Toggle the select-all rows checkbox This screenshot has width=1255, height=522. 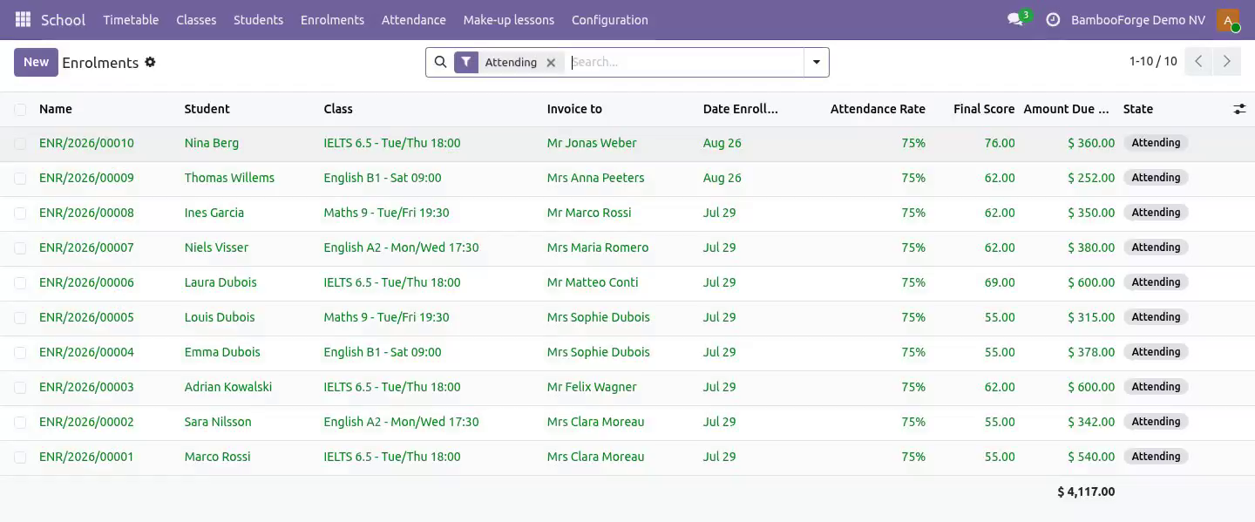pos(20,109)
